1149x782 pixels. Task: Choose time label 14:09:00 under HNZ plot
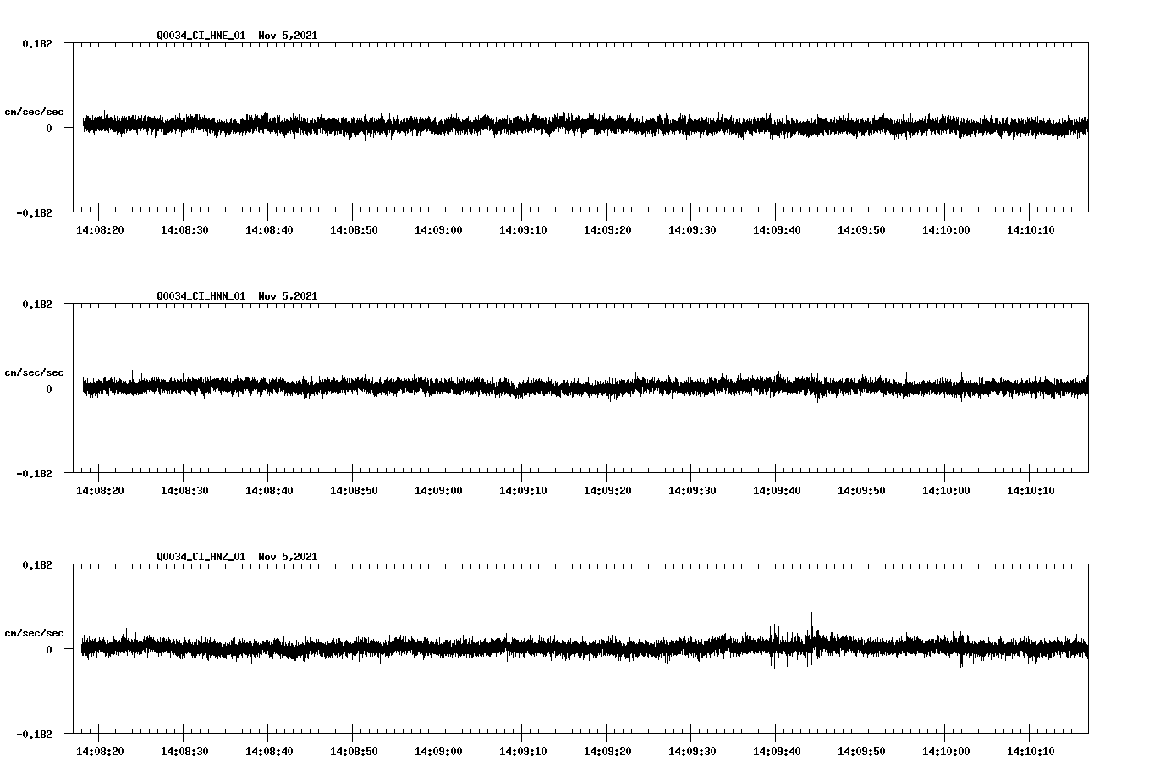tap(438, 751)
